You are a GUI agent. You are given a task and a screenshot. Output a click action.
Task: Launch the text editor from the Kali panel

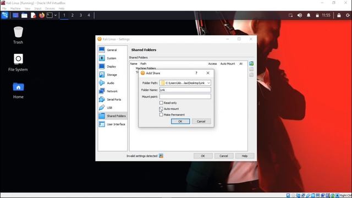click(x=33, y=15)
